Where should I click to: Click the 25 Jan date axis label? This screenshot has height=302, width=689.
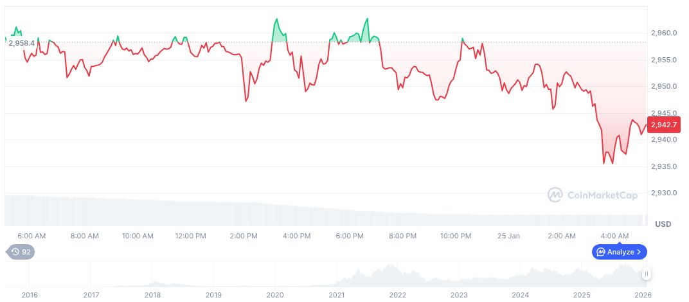click(508, 236)
